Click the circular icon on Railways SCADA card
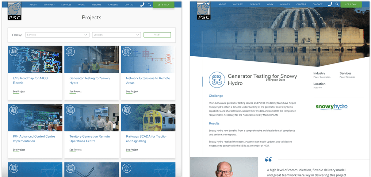Image resolution: width=371 pixels, height=177 pixels. [x=127, y=110]
